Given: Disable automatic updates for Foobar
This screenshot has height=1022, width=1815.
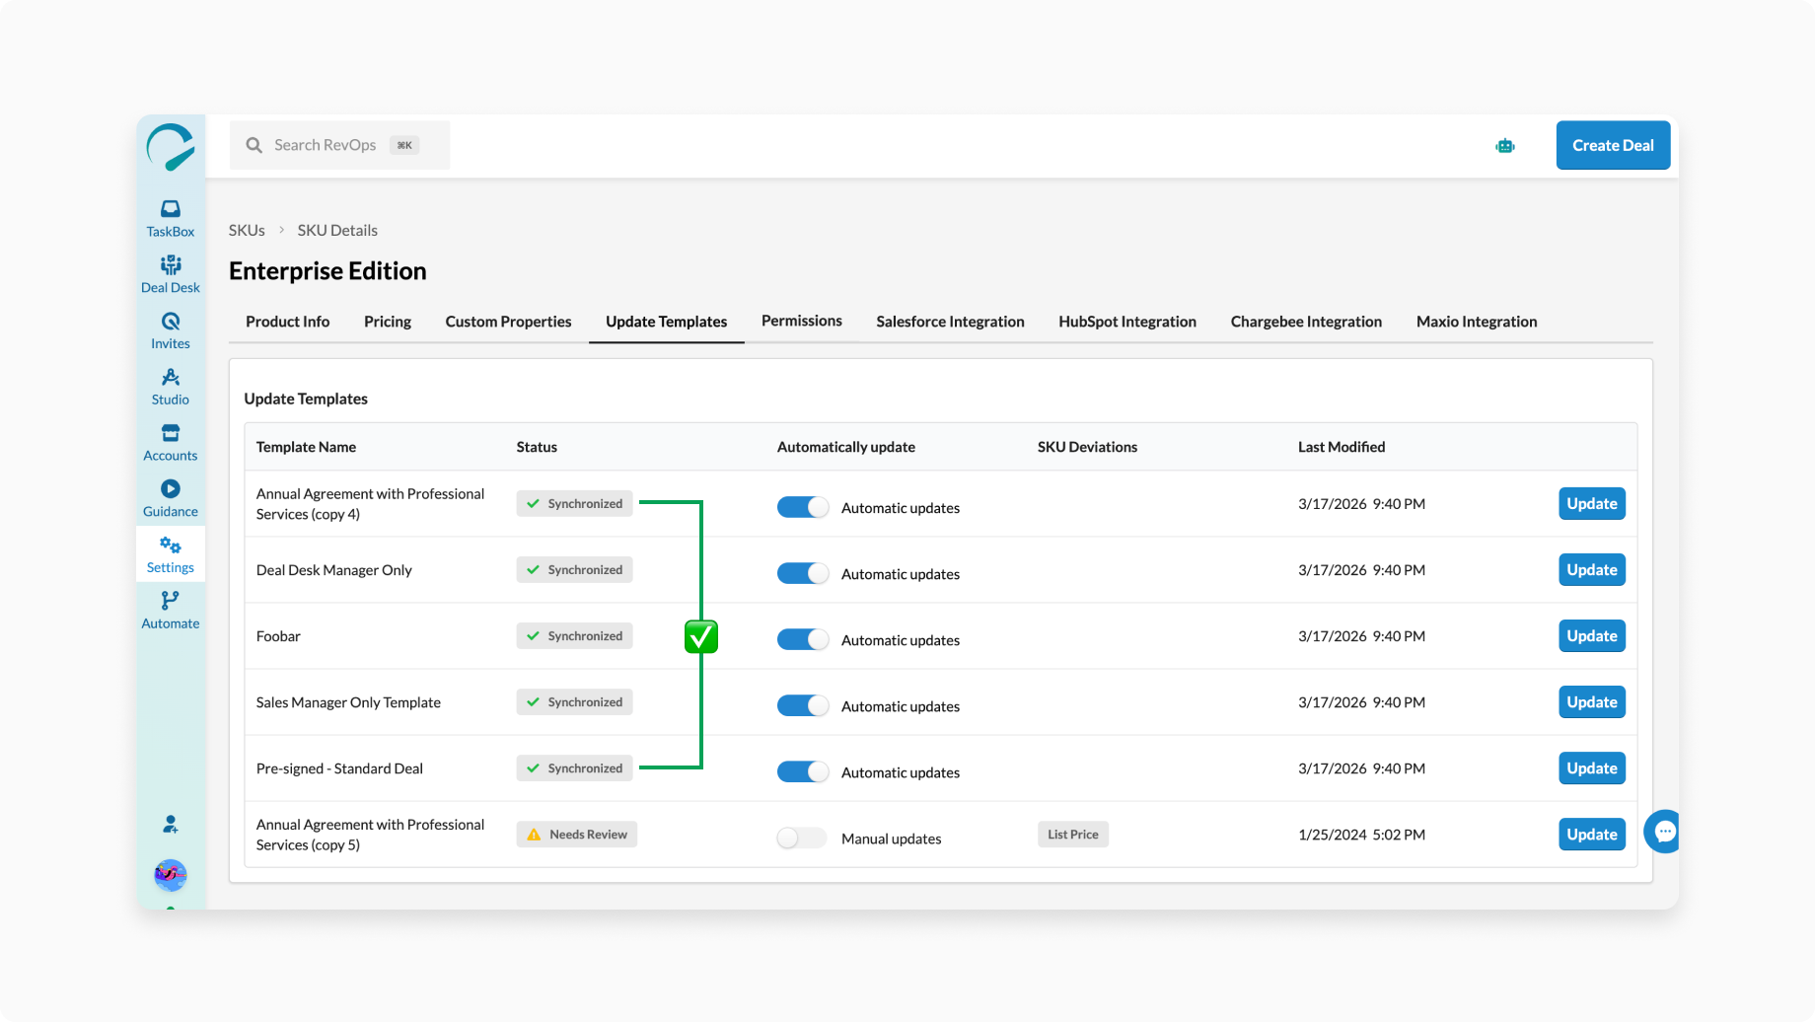Looking at the screenshot, I should 802,639.
